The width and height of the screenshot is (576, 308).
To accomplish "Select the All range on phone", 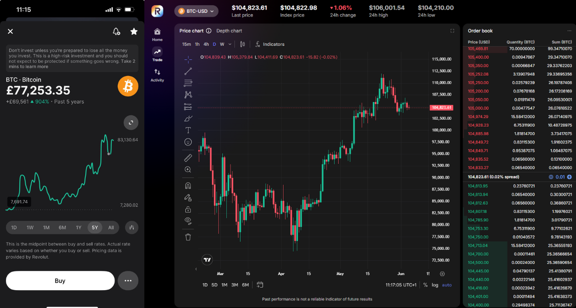I will [x=111, y=227].
